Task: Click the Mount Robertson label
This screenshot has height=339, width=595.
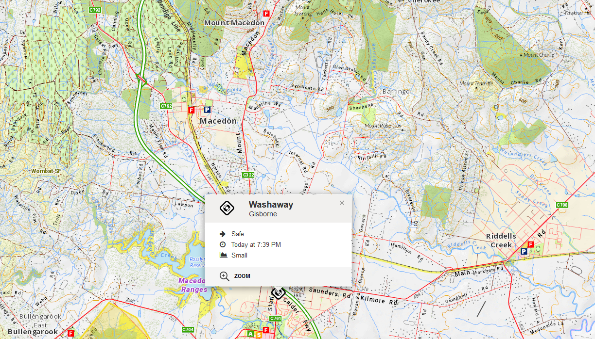Action: [383, 126]
